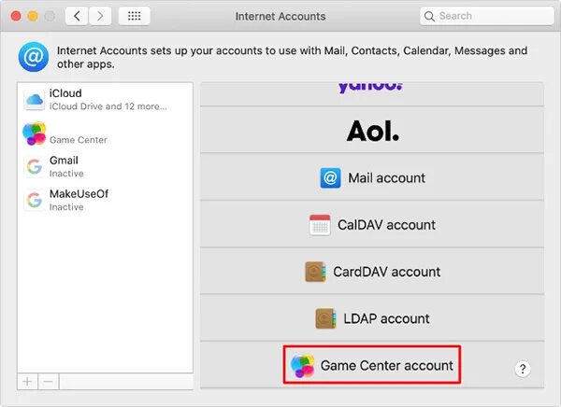Choose the Yahoo account provider
The width and height of the screenshot is (561, 407).
point(372,94)
